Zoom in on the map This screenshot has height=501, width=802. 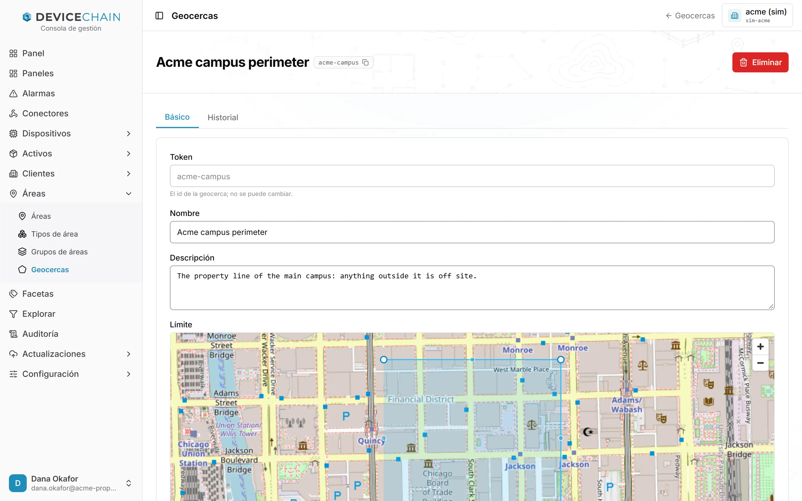(760, 347)
